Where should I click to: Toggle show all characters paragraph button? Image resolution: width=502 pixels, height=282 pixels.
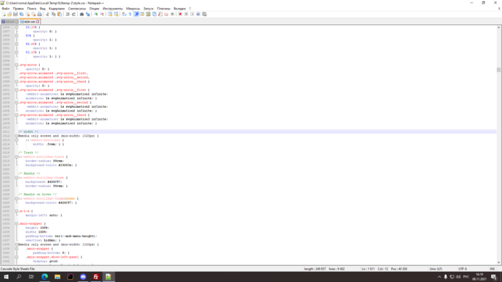(130, 14)
